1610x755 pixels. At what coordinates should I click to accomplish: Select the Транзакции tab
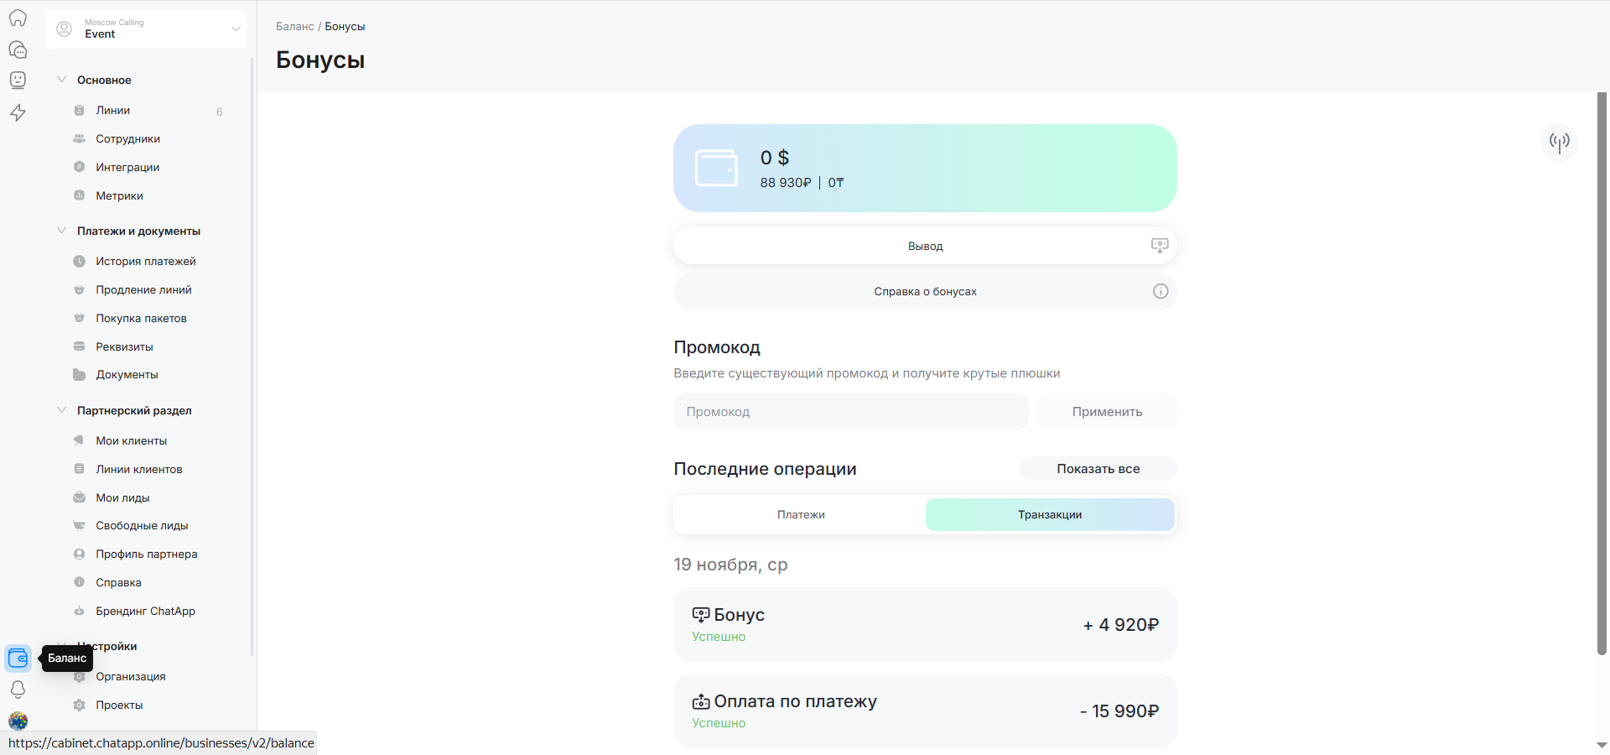click(x=1049, y=515)
